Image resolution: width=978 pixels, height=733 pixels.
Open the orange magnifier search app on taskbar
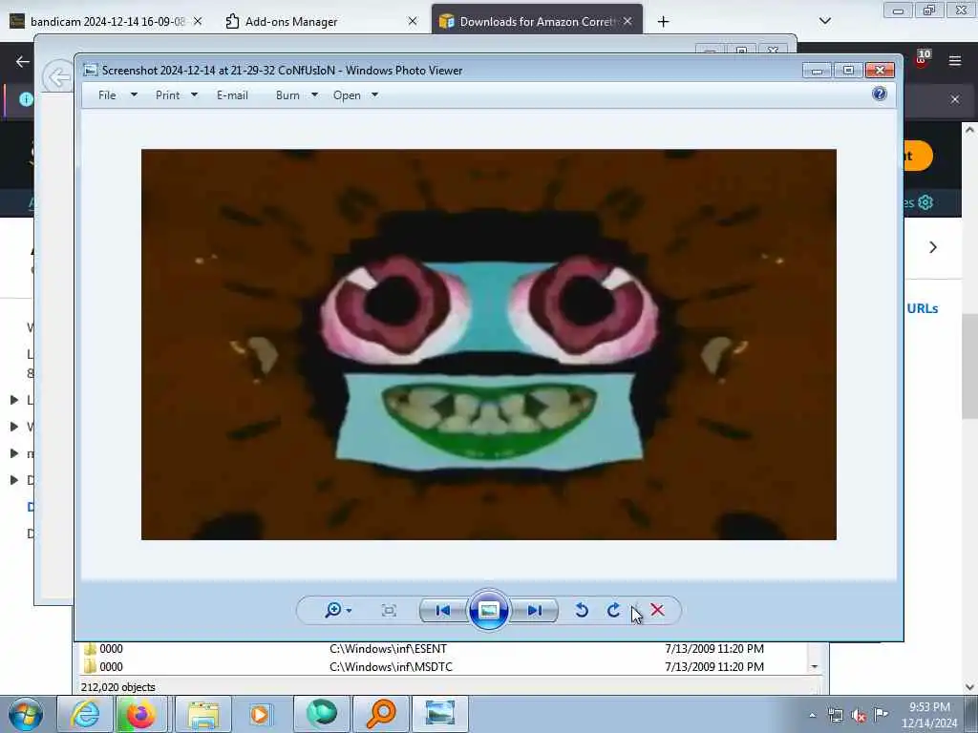381,714
